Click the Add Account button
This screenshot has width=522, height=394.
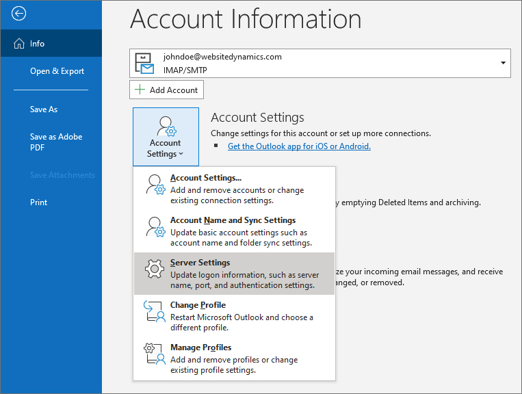point(166,90)
